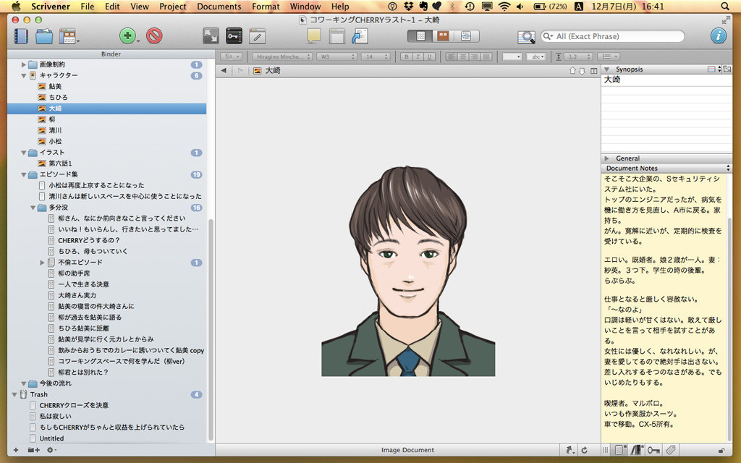
Task: Open the Documents menu
Action: [x=219, y=7]
